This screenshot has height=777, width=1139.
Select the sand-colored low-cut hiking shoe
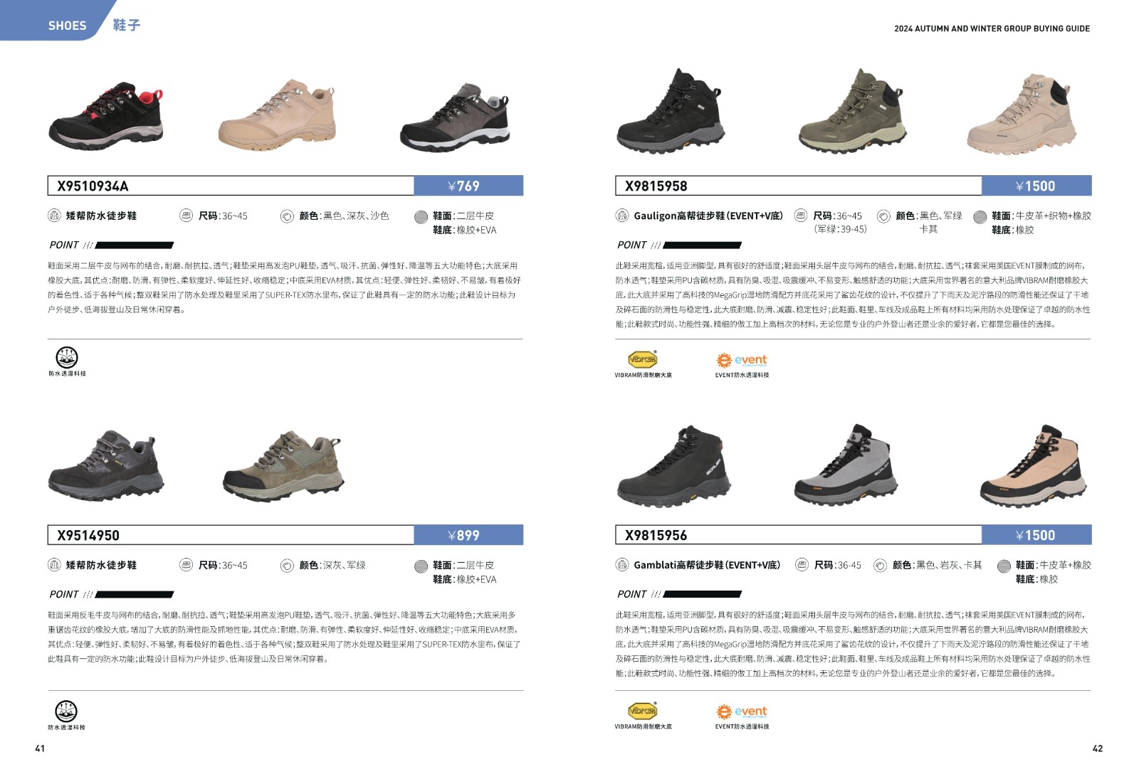pyautogui.click(x=277, y=115)
